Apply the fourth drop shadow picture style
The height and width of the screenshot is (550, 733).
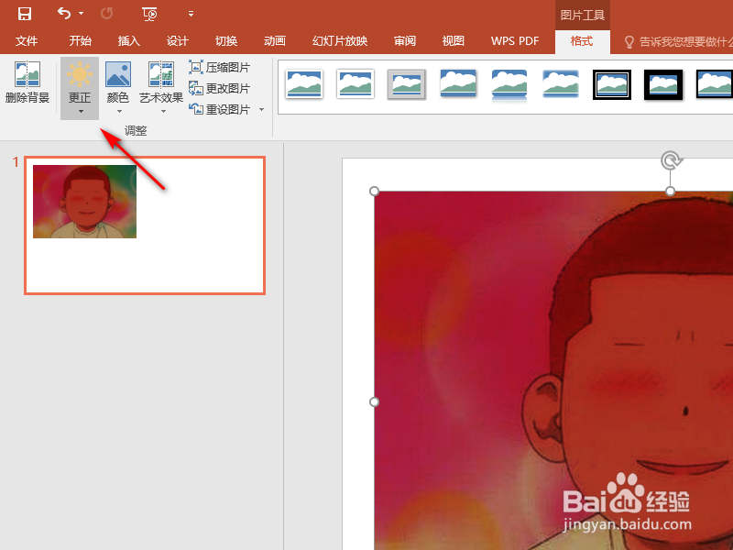[x=458, y=84]
